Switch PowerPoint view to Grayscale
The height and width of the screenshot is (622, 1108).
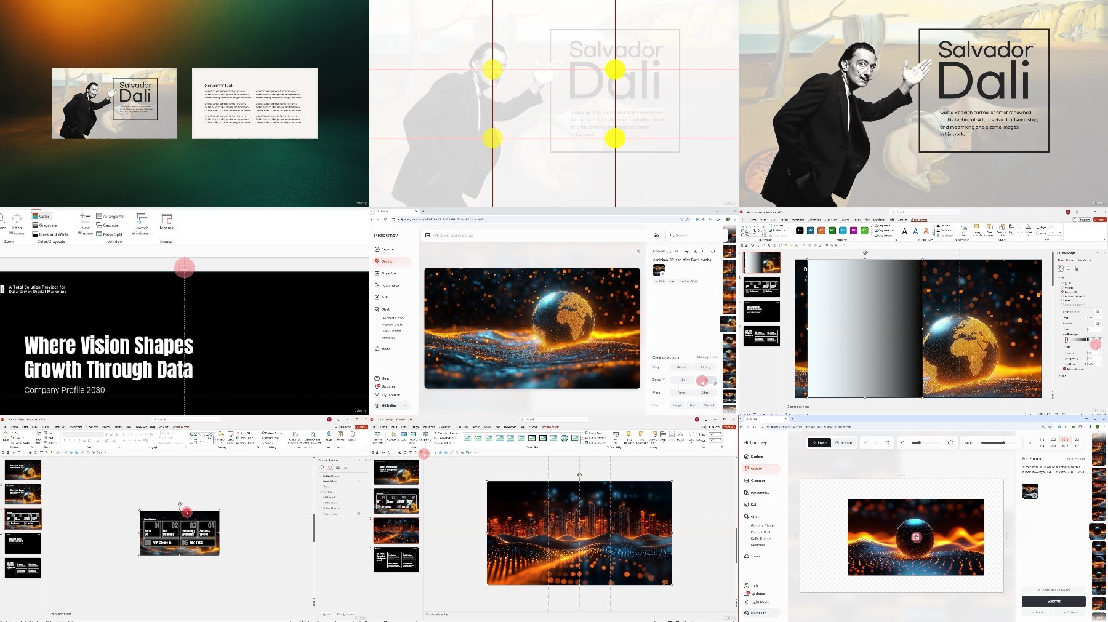click(44, 225)
